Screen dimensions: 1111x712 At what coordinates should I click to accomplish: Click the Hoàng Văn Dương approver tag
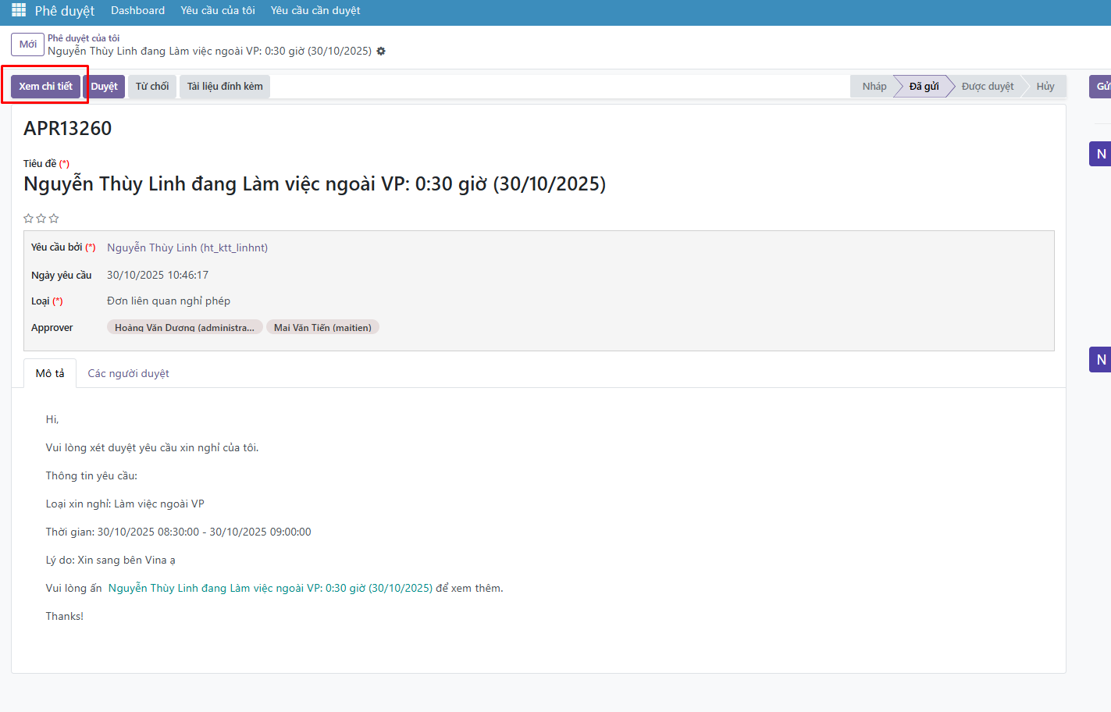click(184, 328)
